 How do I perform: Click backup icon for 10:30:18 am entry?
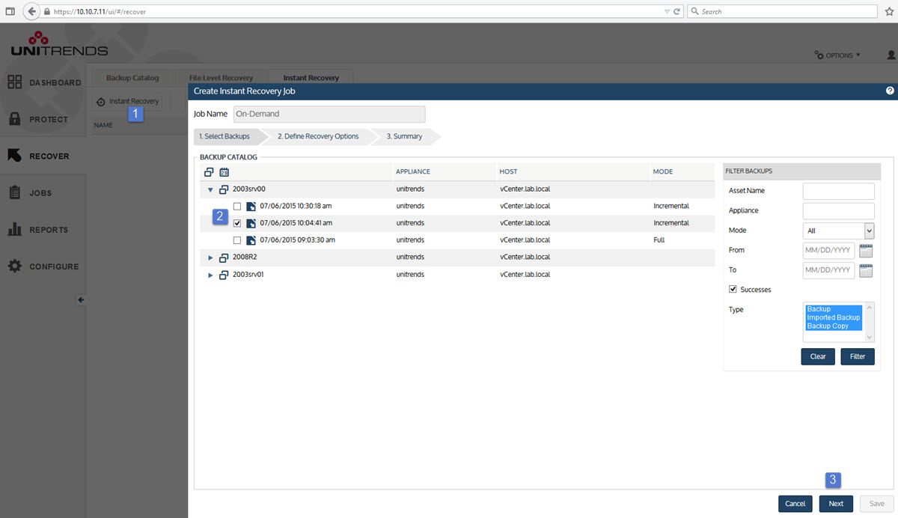pos(251,206)
